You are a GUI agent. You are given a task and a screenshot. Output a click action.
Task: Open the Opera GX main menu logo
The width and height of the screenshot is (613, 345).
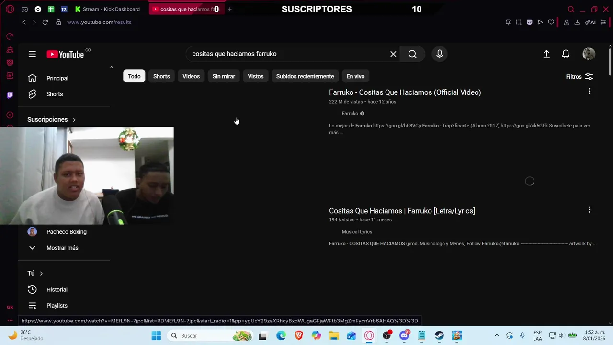(10, 9)
